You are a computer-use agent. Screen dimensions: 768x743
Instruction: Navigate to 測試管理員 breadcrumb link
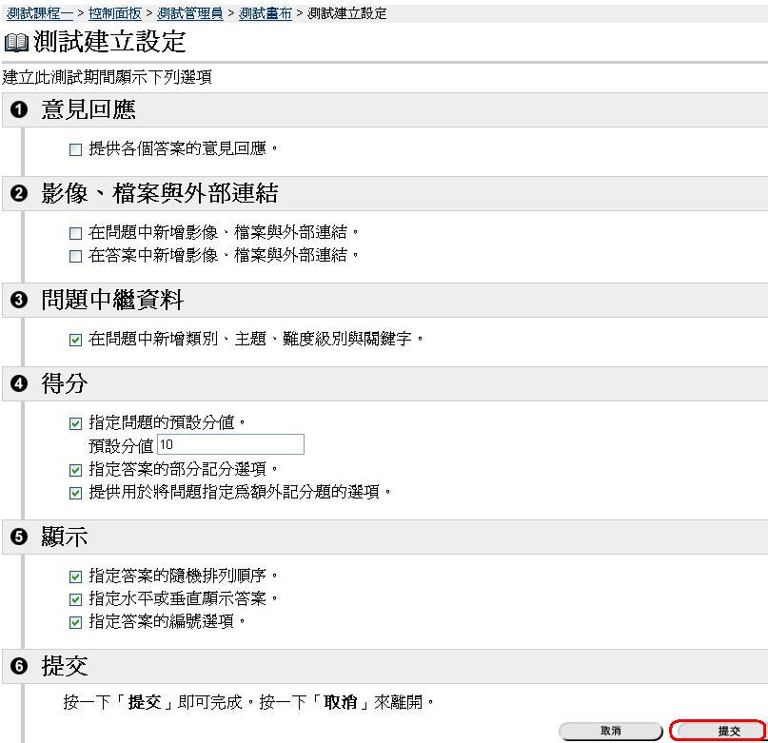point(190,13)
